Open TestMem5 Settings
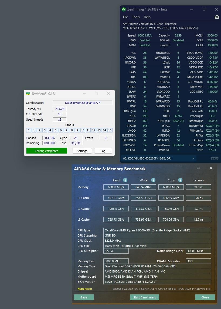The width and height of the screenshot is (221, 309). [x=82, y=151]
